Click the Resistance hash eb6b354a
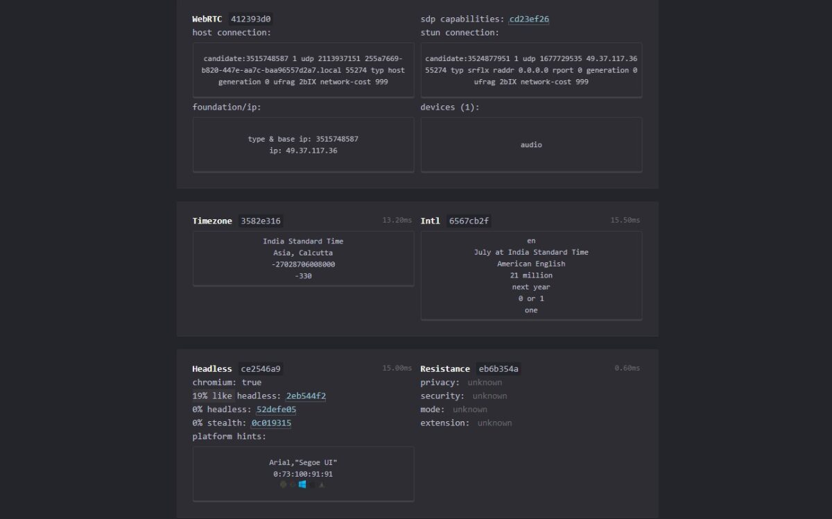 pos(499,369)
